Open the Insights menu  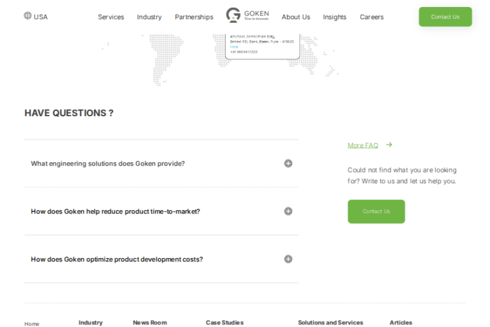[335, 17]
